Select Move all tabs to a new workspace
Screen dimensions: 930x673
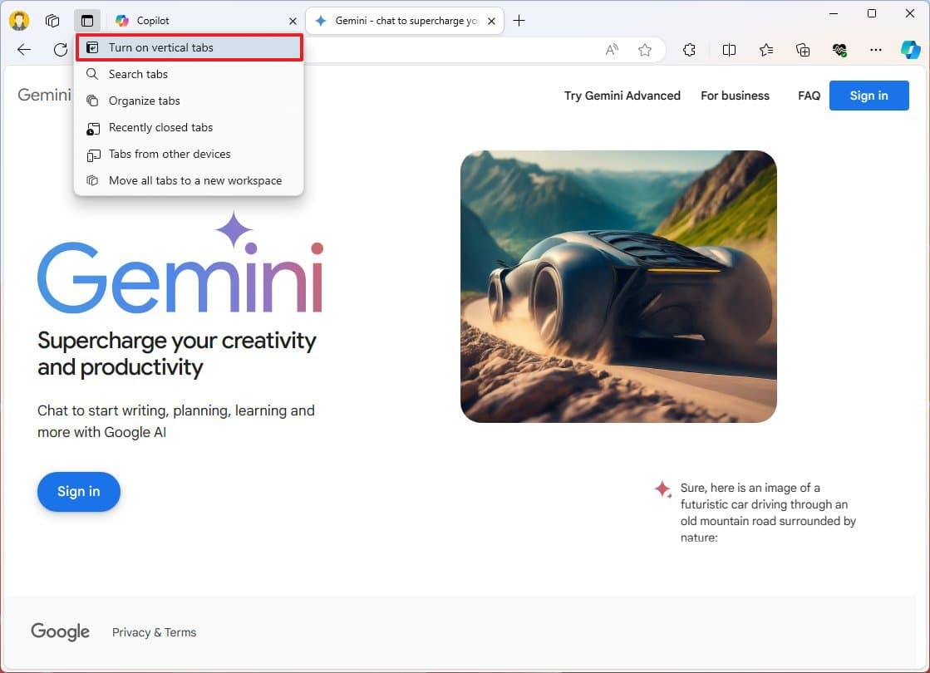click(194, 180)
